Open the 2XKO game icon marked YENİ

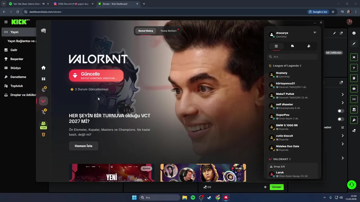[x=43, y=125]
